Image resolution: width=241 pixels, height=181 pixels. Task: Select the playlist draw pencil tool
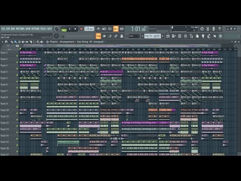pyautogui.click(x=12, y=42)
